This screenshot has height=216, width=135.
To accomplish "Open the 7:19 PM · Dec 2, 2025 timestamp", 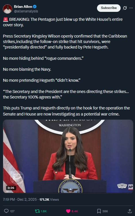I will 20,200.
